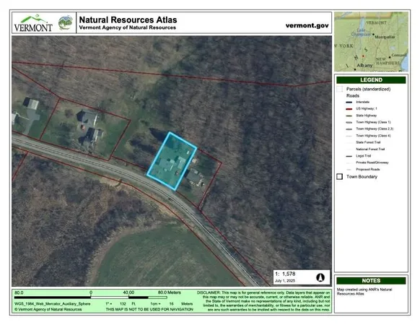Image resolution: width=420 pixels, height=325 pixels.
Task: Click the Town Boundary legend label
Action: (362, 177)
